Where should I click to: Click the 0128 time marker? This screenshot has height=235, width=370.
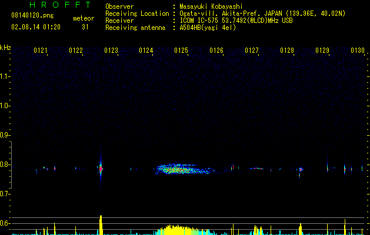point(287,51)
